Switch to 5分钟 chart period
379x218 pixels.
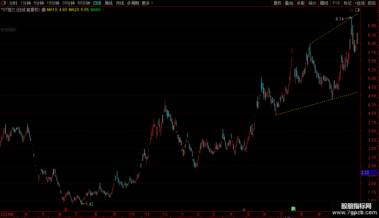pyautogui.click(x=39, y=3)
